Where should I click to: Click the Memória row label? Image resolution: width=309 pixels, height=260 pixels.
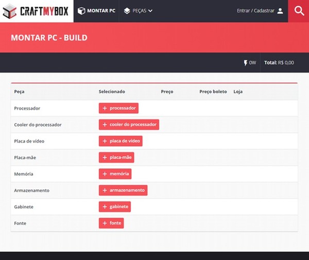pyautogui.click(x=24, y=174)
